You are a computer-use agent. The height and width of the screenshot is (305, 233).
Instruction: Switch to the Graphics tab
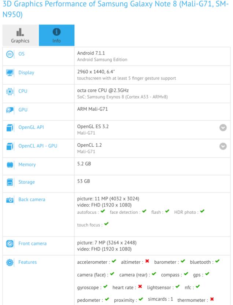click(x=20, y=36)
